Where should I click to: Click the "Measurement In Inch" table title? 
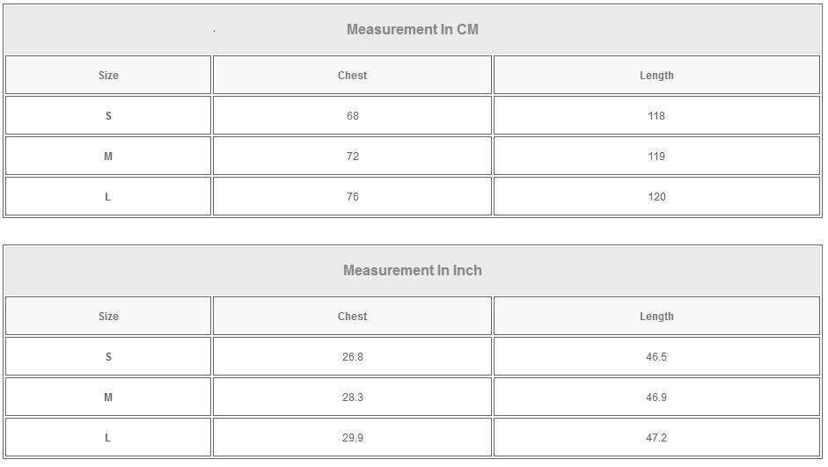tap(413, 271)
